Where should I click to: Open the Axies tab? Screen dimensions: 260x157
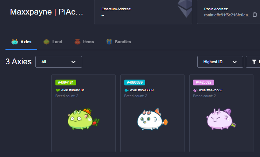21,42
